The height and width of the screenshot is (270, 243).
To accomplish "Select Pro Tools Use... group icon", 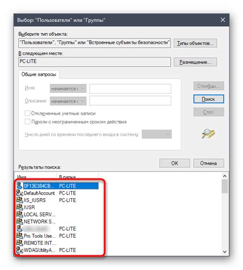I will point(19,236).
